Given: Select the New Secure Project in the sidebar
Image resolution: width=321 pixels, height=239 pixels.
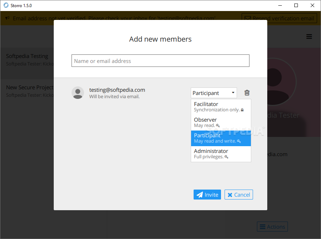Looking at the screenshot, I should click(x=27, y=95).
